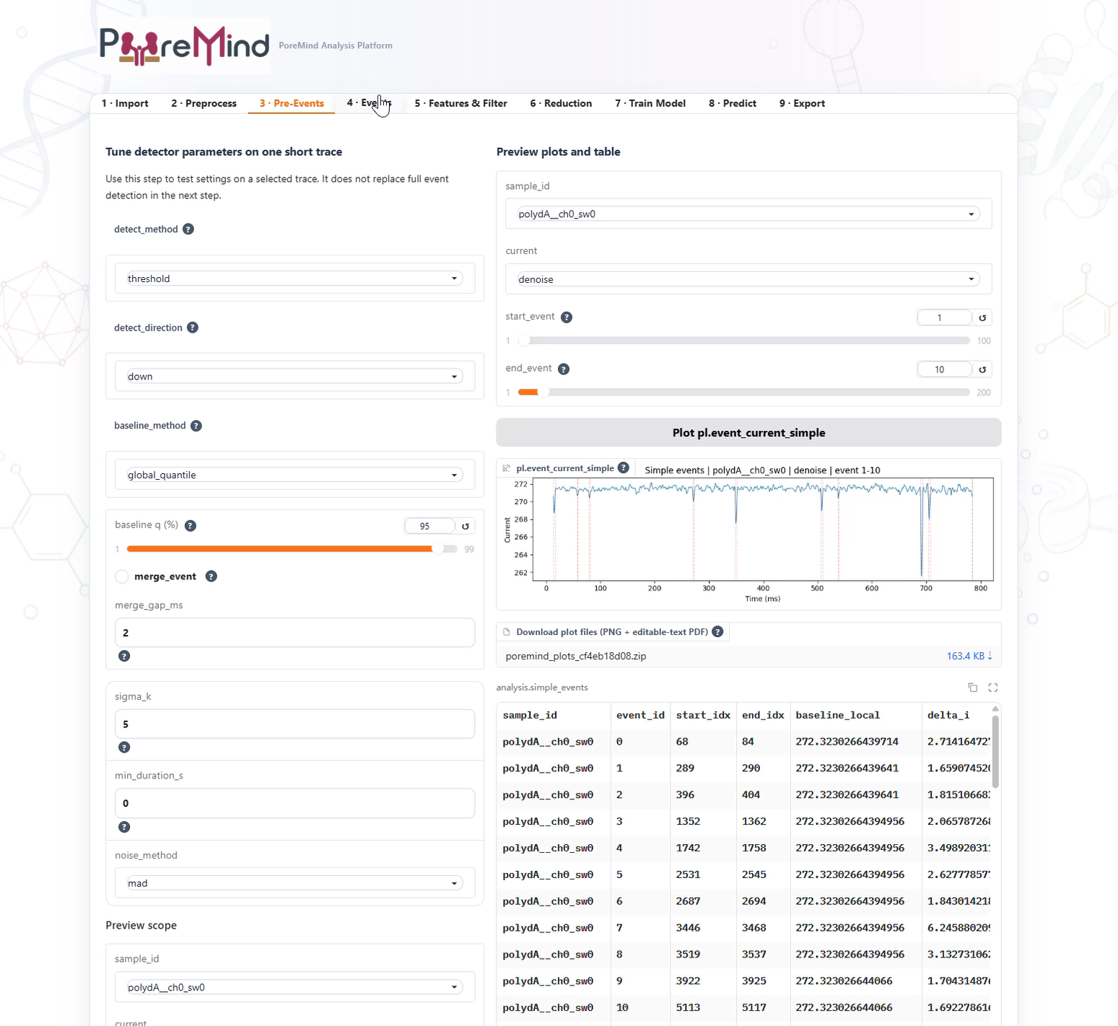Copy the analysis.simple_events table
This screenshot has width=1118, height=1026.
[x=973, y=688]
